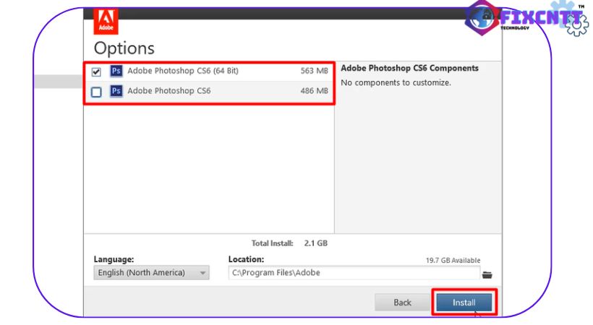Select the Adobe Photoshop CS6 (64 Bit) label
Image resolution: width=593 pixels, height=325 pixels.
tap(183, 71)
